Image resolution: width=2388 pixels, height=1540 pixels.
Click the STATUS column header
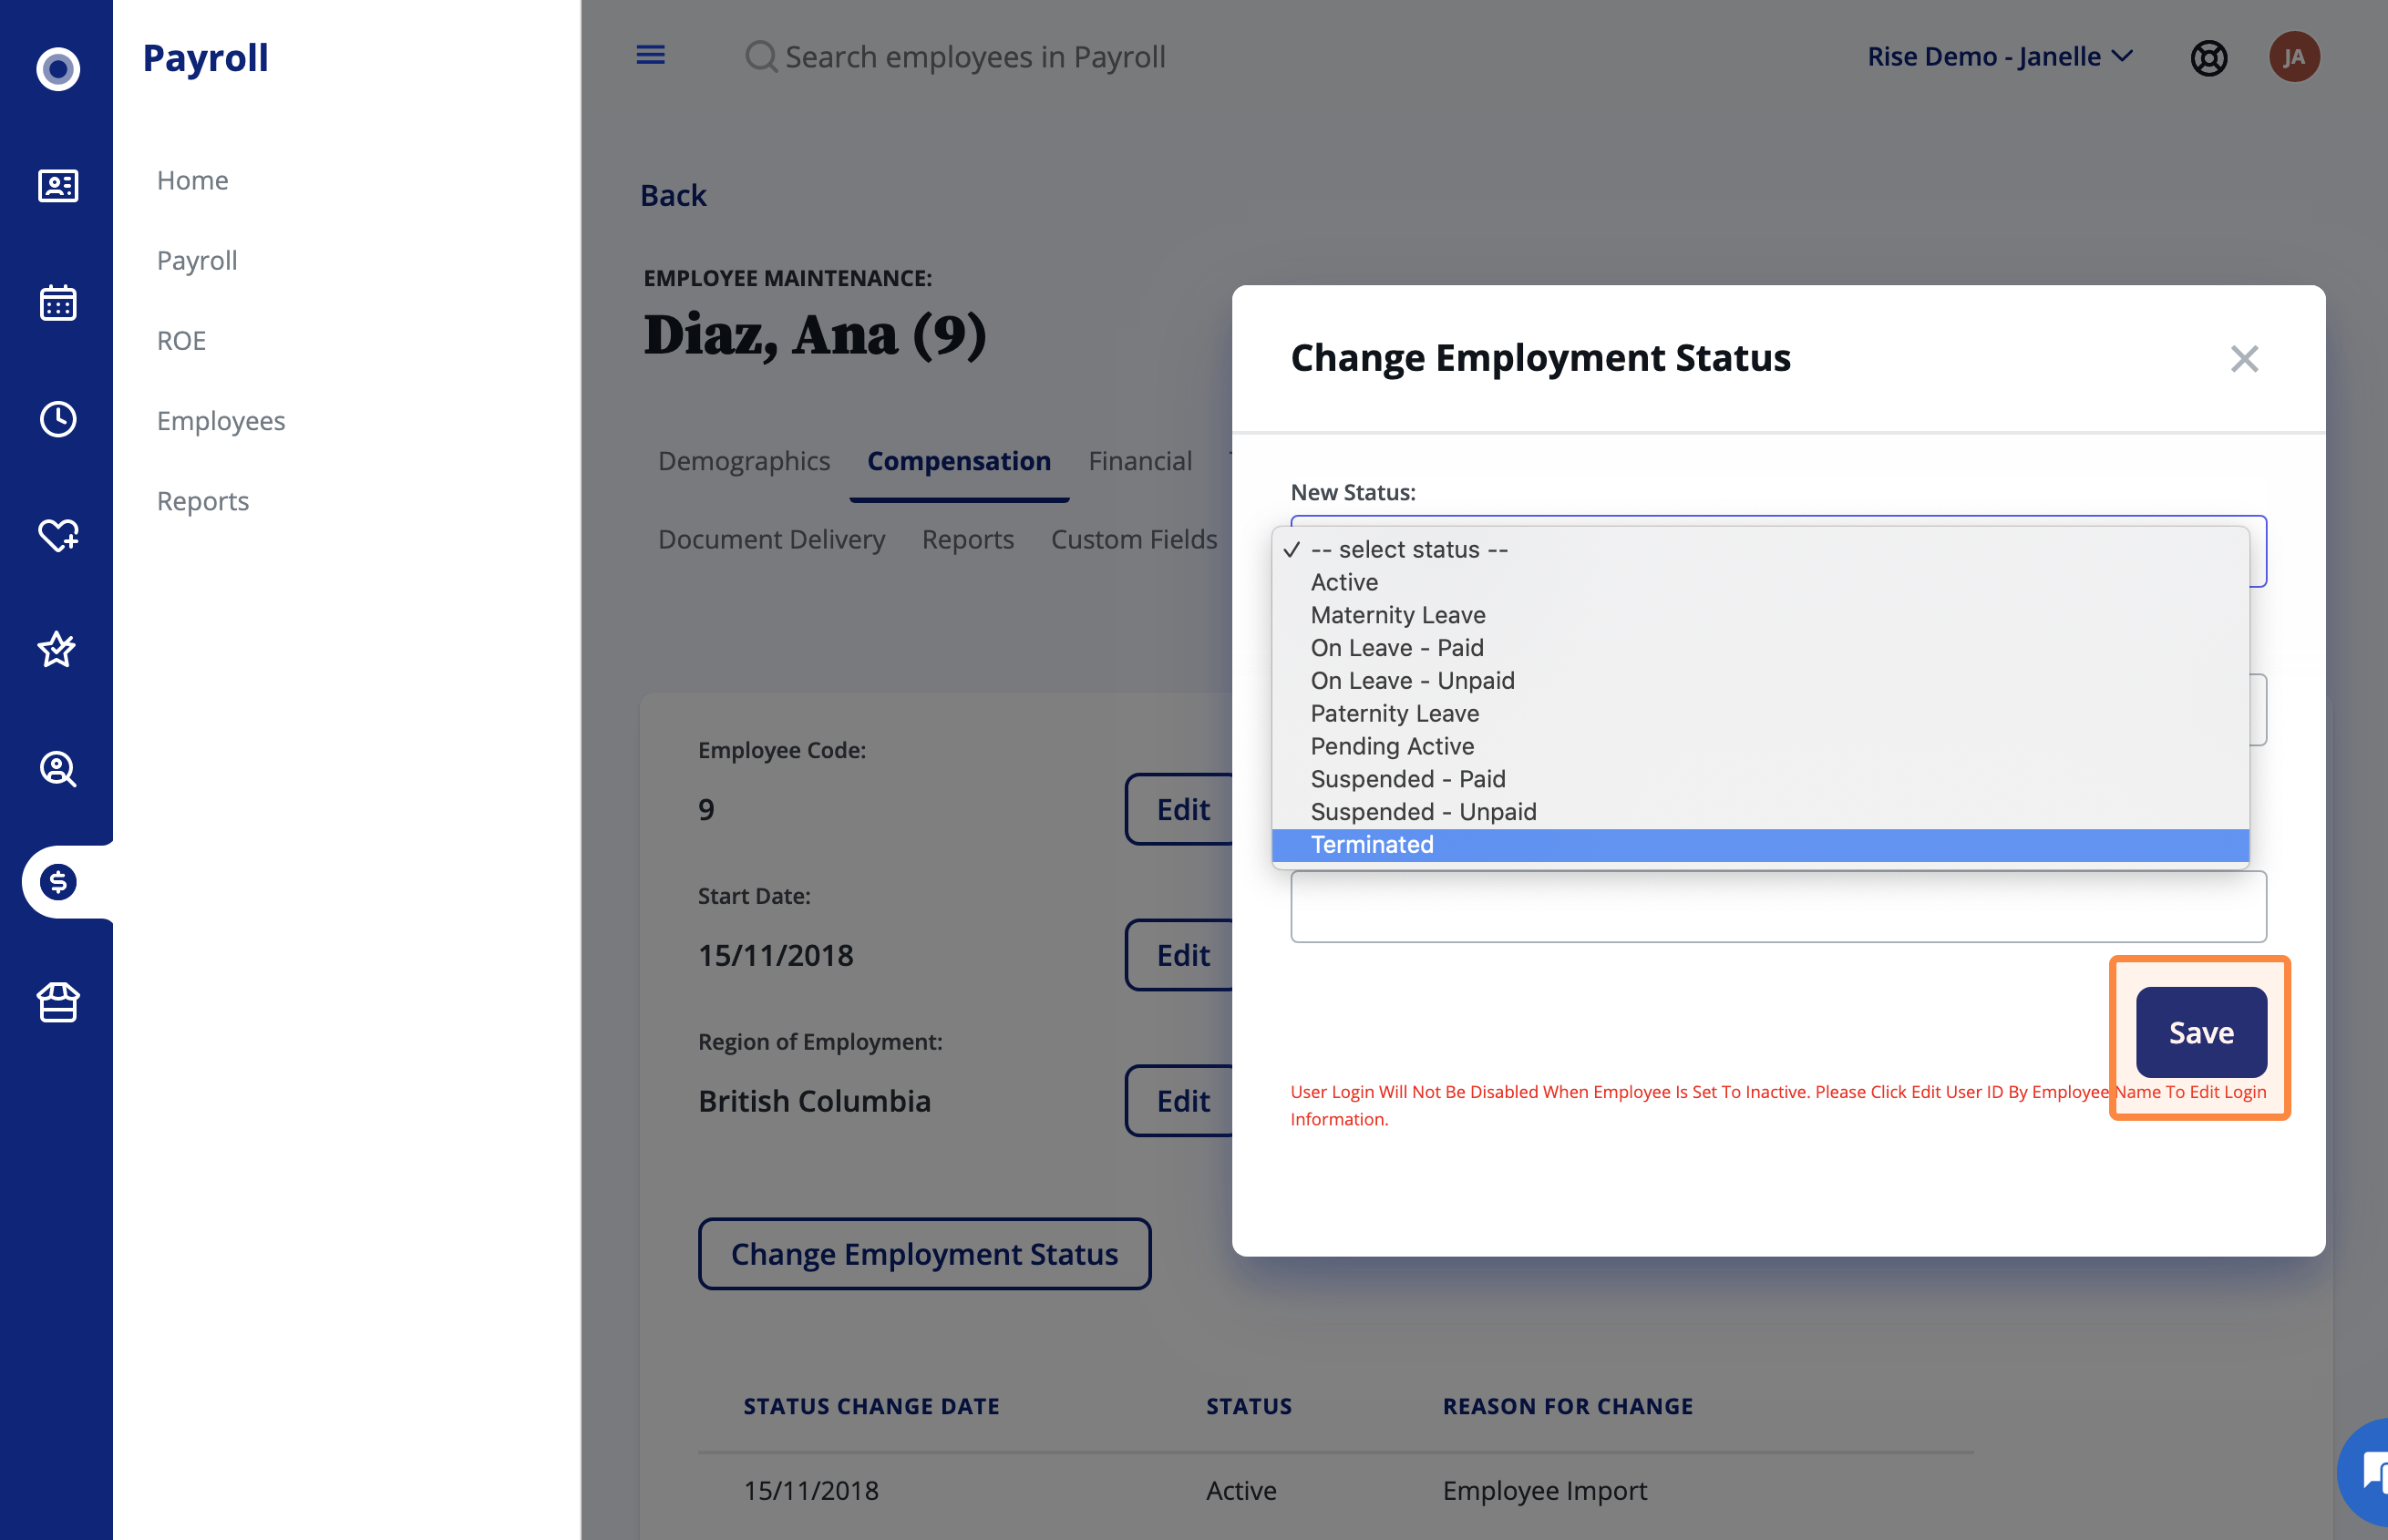click(1248, 1406)
